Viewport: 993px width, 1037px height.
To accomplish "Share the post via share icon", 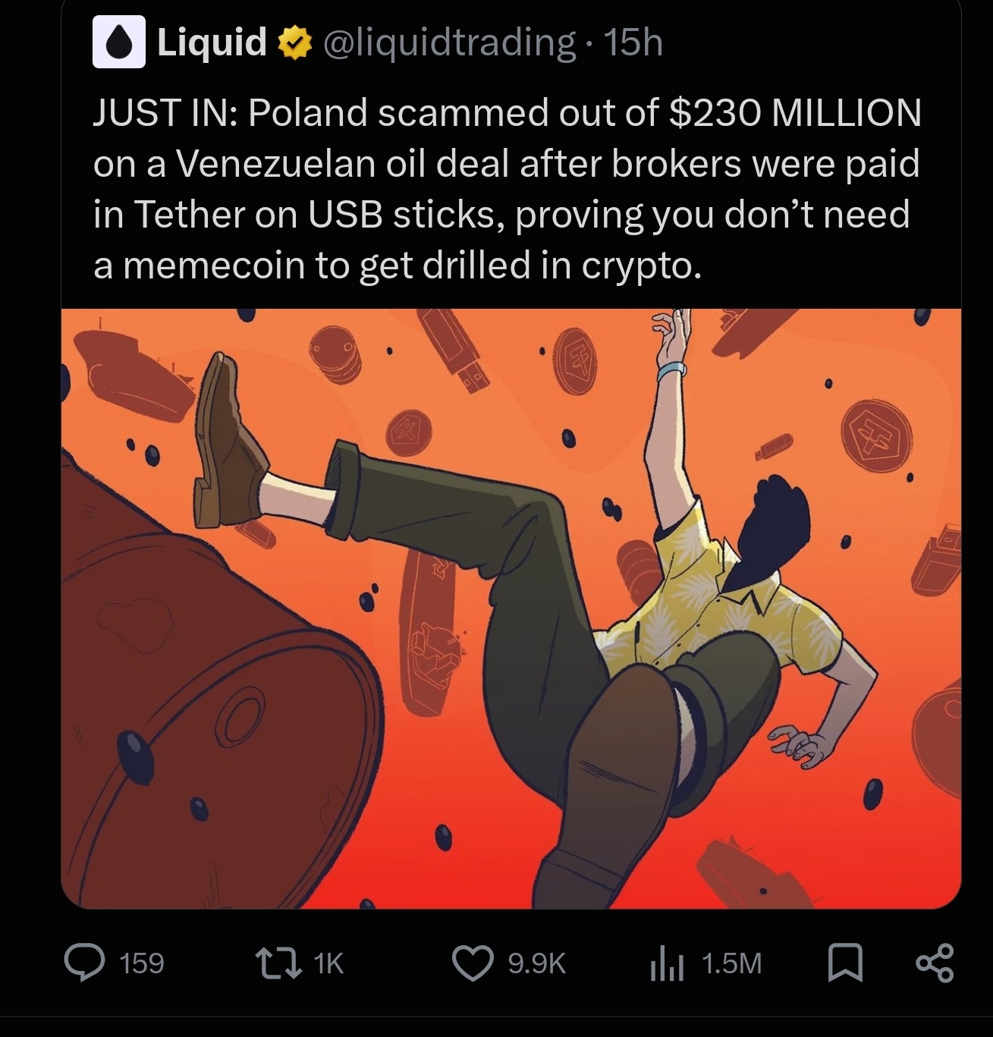I will 935,963.
